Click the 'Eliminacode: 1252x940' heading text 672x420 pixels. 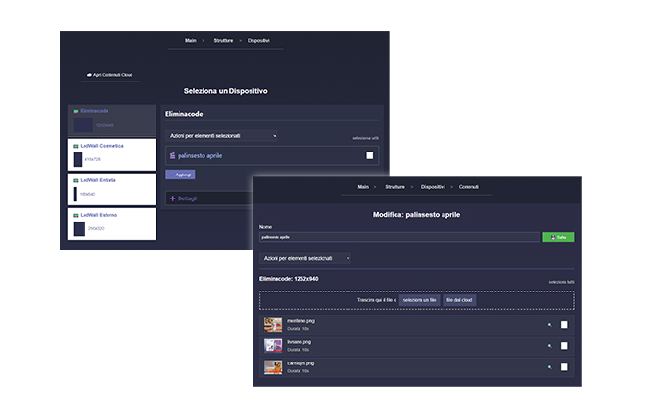pyautogui.click(x=288, y=279)
